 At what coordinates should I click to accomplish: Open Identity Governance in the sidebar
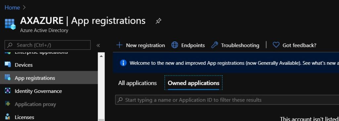tap(38, 91)
